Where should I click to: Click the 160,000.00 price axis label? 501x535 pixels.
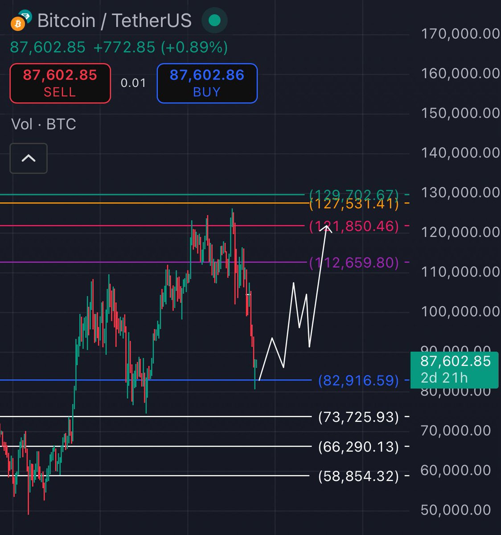[x=460, y=73]
